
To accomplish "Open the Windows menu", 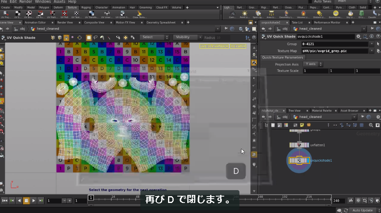I will click(43, 2).
